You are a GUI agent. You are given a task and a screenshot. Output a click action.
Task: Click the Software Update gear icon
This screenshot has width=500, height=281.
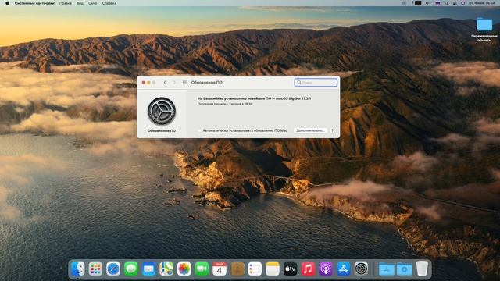click(162, 111)
